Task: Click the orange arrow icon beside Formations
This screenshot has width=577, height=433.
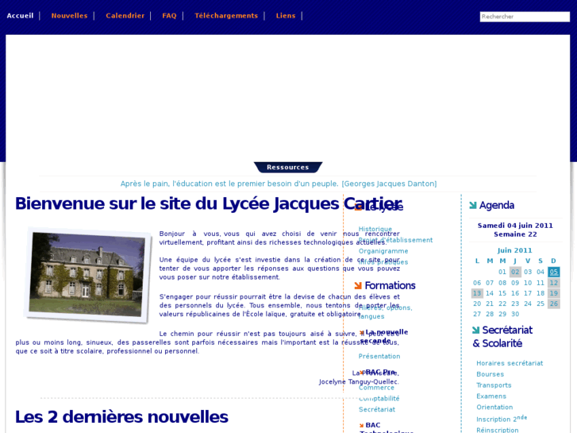Action: click(358, 285)
